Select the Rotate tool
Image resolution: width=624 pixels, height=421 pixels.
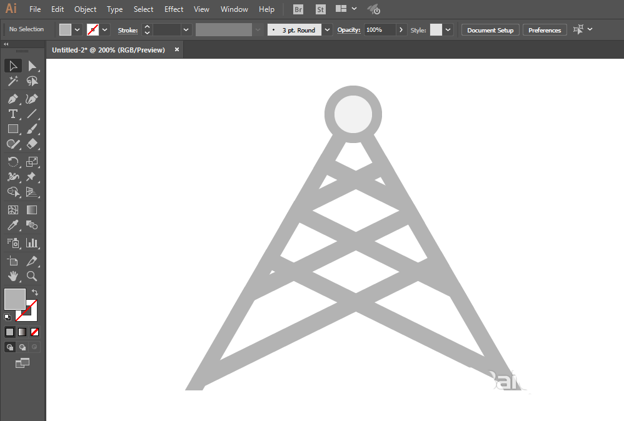pos(13,162)
